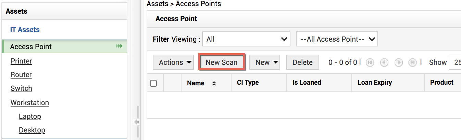Open the New dropdown button
The image size is (461, 140).
pyautogui.click(x=265, y=62)
